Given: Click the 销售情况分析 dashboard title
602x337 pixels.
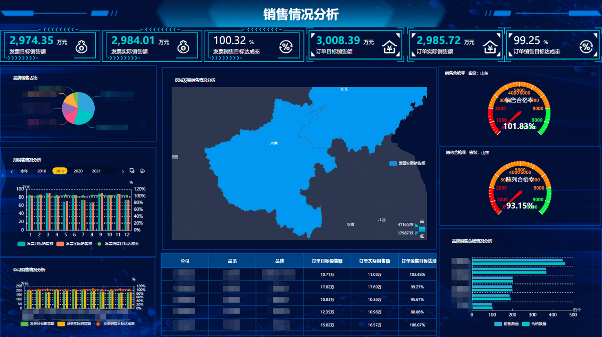Looking at the screenshot, I should click(x=301, y=14).
